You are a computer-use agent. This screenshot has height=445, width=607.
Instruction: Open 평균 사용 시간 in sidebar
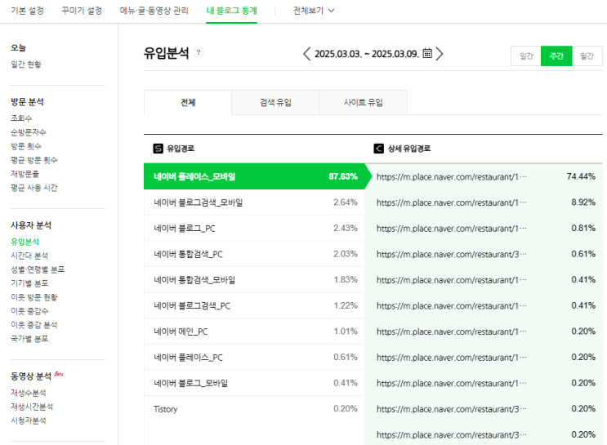click(x=34, y=188)
